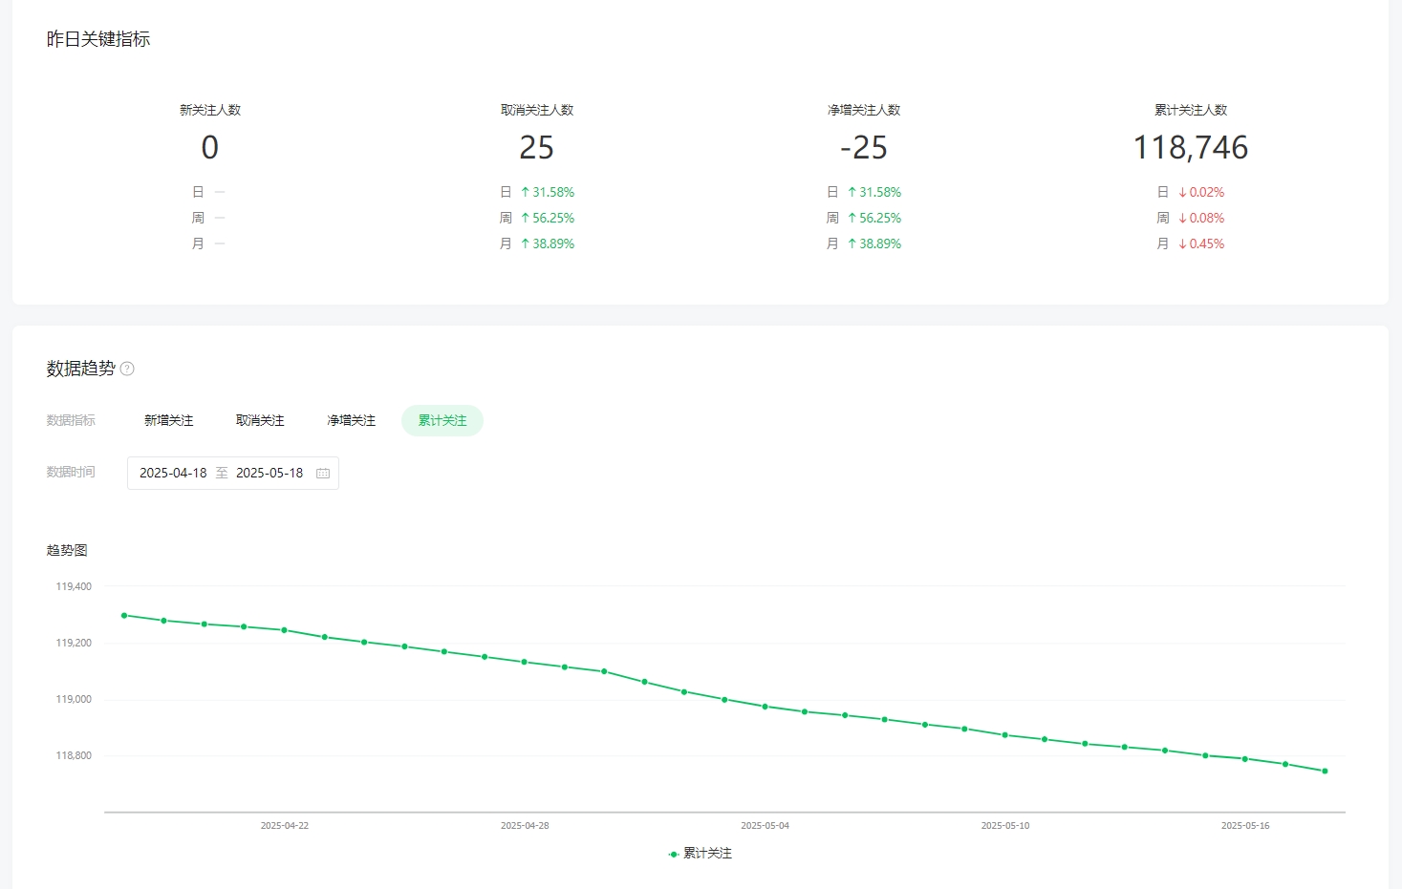The width and height of the screenshot is (1402, 889).
Task: Click the 昨日关键指标 heading
Action: coord(98,39)
